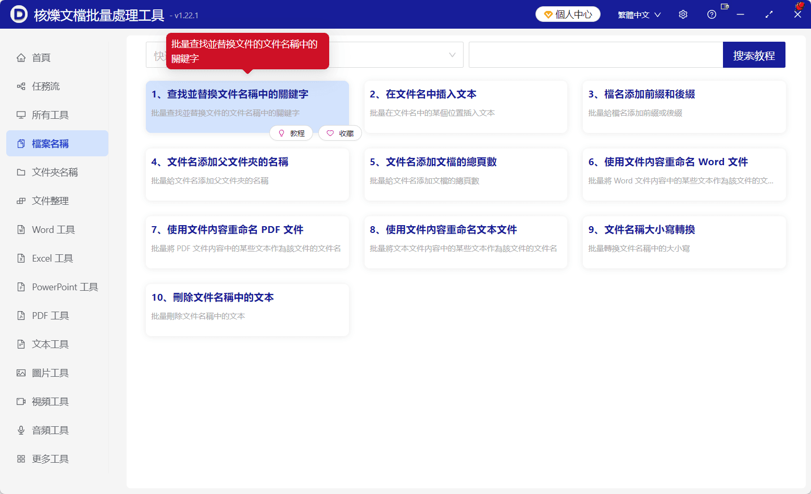Open tool 5 文件名添加文檔的總頁數
The width and height of the screenshot is (811, 494).
[x=466, y=175]
